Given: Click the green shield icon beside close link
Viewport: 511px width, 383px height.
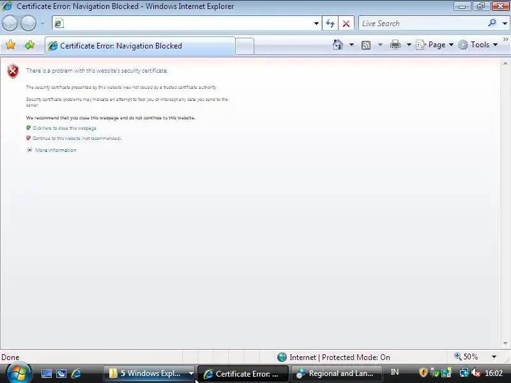Looking at the screenshot, I should click(x=28, y=128).
